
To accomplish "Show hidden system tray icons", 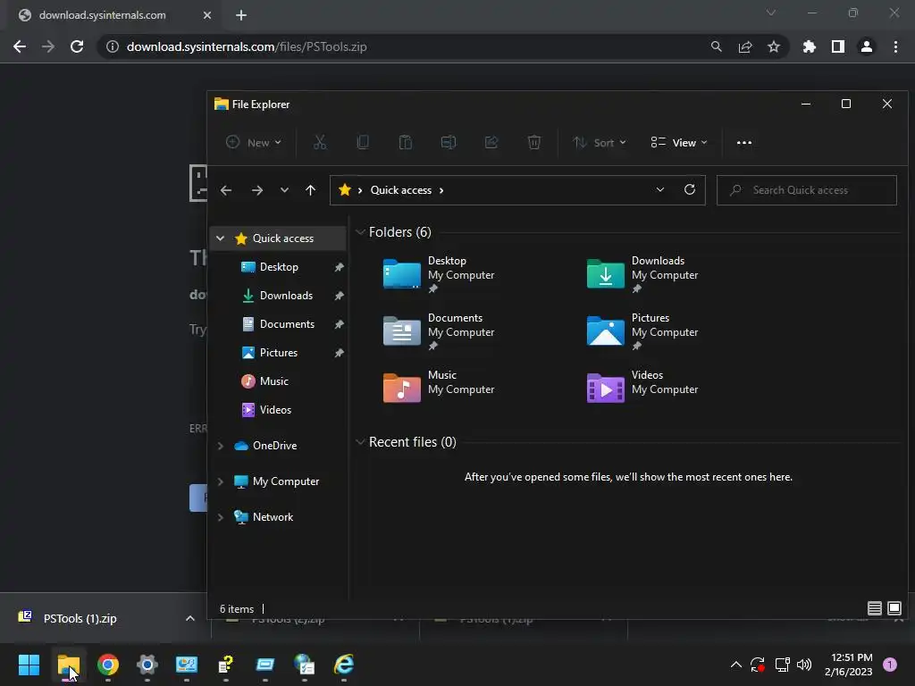I will click(x=736, y=665).
